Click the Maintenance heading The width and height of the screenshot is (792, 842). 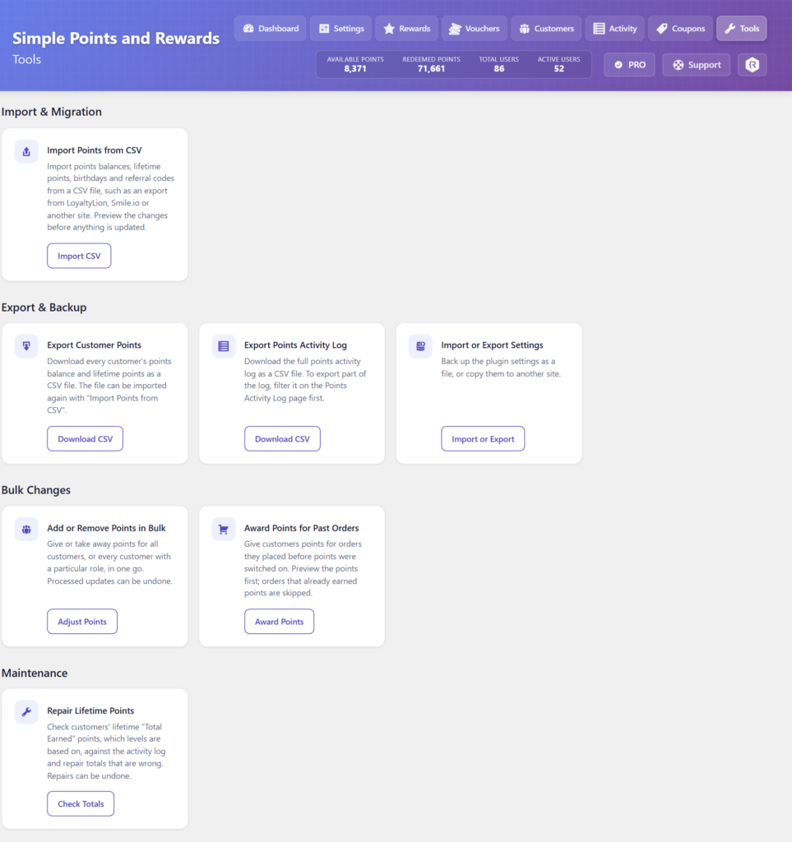click(35, 673)
